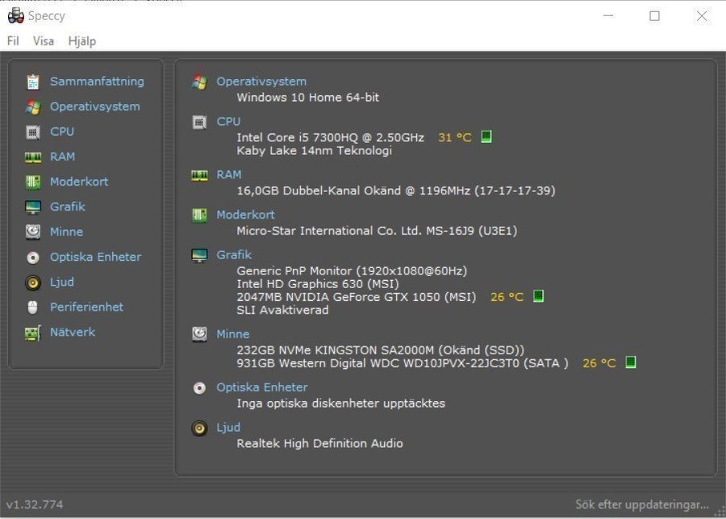Click the Intel Core i5 7300HQ text
Viewport: 726px width, 519px height.
coord(330,138)
